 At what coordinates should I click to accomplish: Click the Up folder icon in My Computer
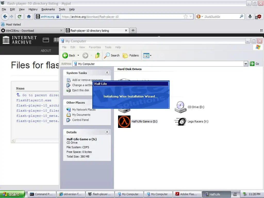coord(98,55)
